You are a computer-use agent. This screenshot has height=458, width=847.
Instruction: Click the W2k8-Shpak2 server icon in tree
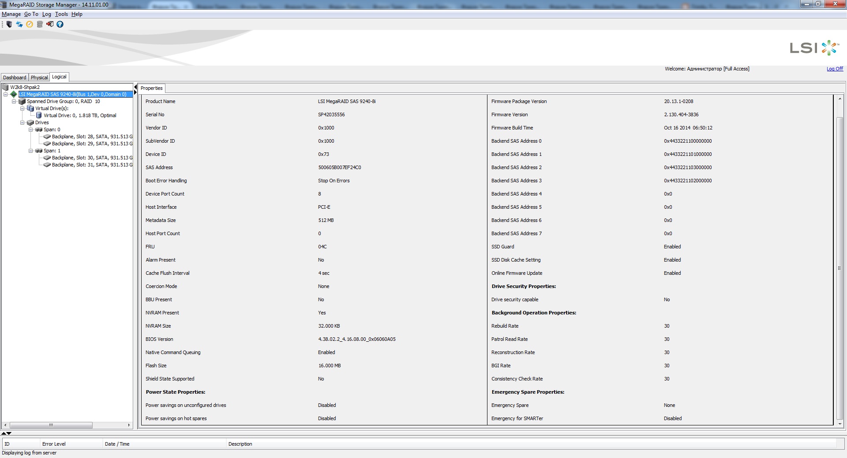6,87
